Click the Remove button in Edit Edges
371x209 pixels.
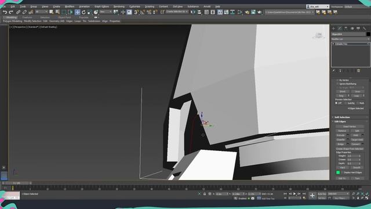click(x=342, y=131)
